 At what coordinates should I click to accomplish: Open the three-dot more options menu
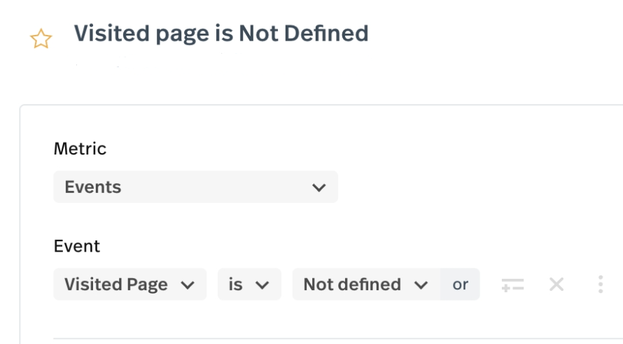[x=600, y=285]
